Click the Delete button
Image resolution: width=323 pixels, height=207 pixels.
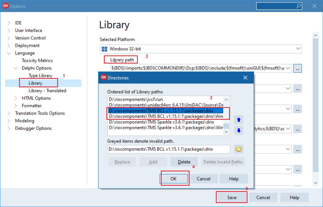pyautogui.click(x=184, y=162)
